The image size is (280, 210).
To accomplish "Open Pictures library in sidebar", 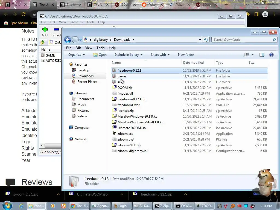I will click(83, 110).
